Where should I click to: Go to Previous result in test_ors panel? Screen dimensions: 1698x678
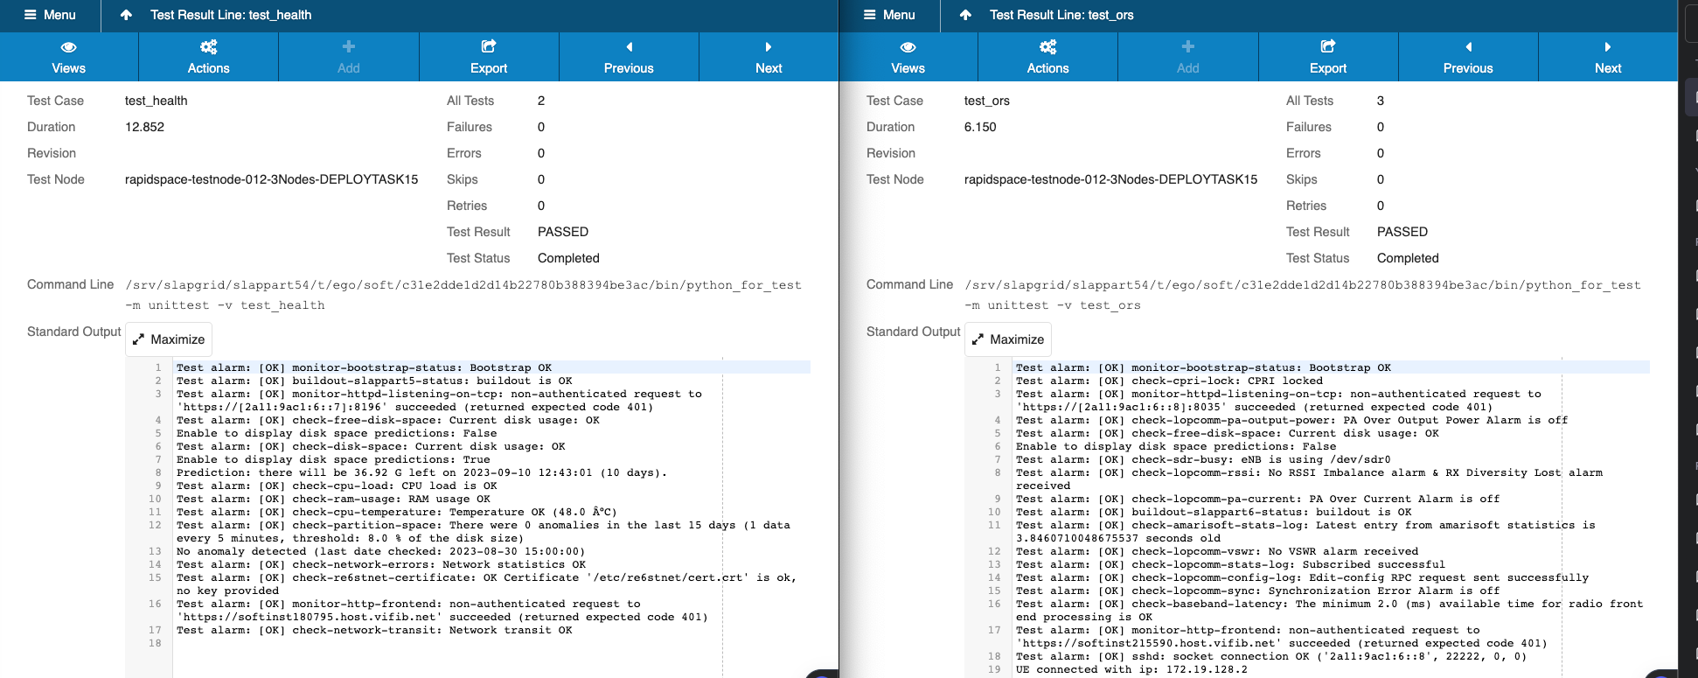coord(1468,57)
